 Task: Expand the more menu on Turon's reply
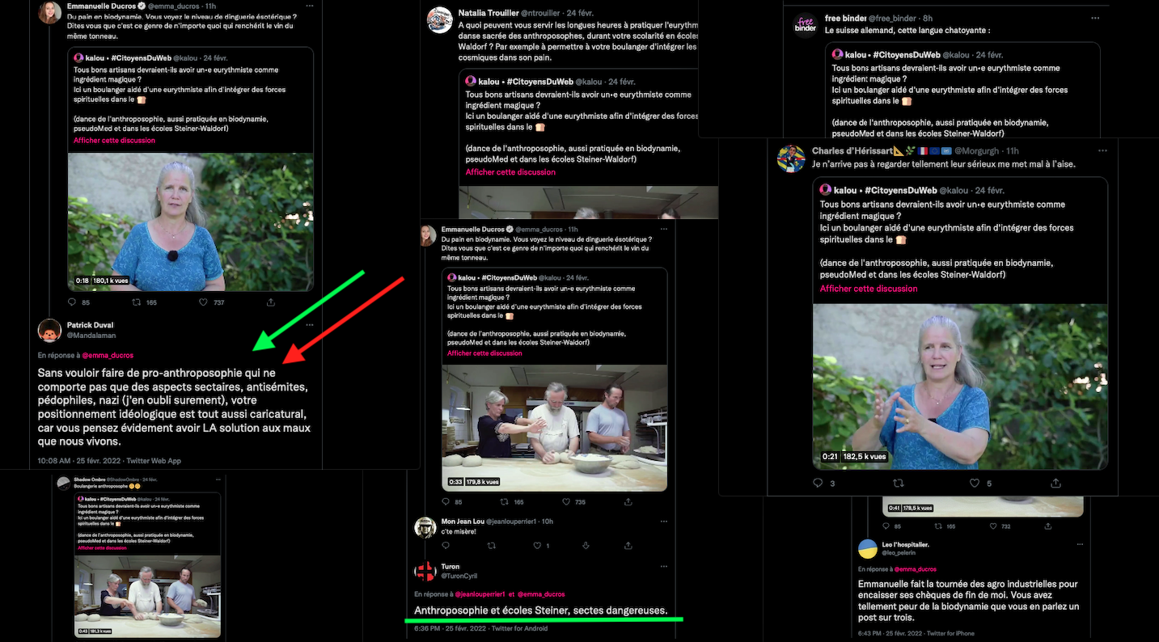pos(663,567)
